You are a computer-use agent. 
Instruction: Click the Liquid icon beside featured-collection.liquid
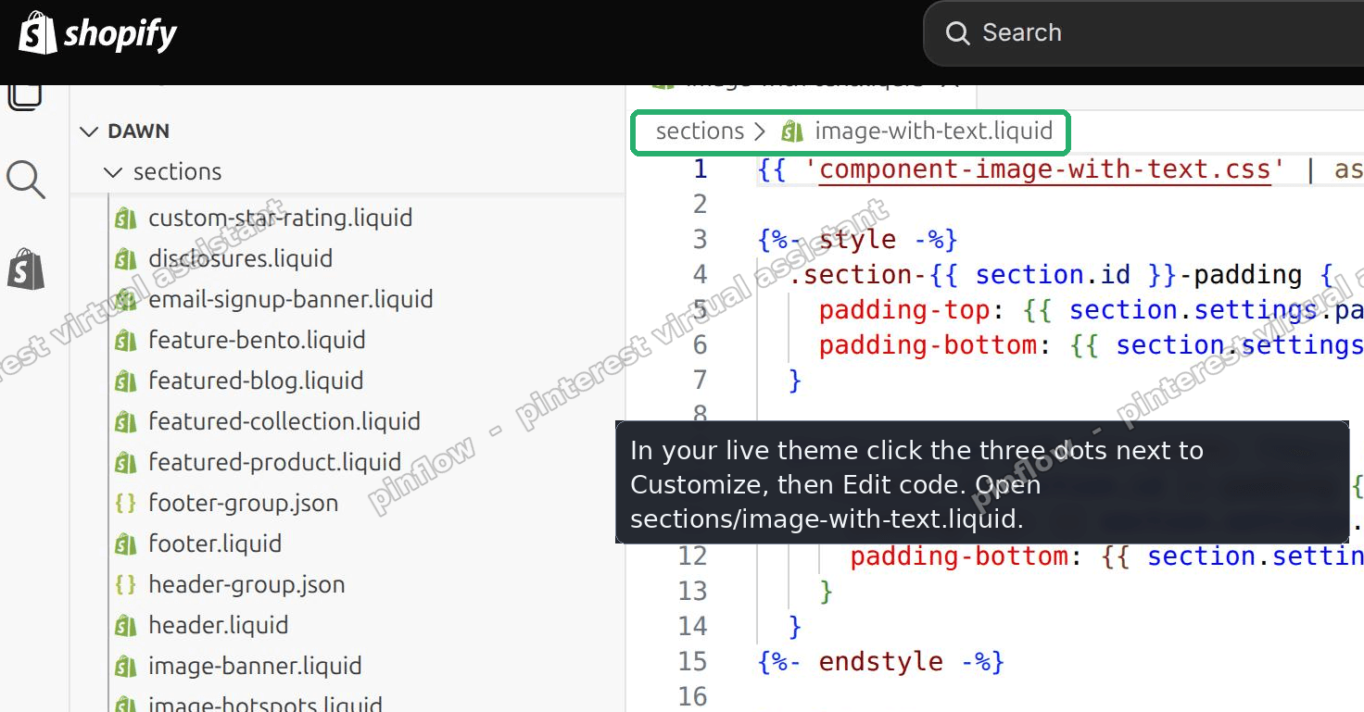(x=125, y=422)
